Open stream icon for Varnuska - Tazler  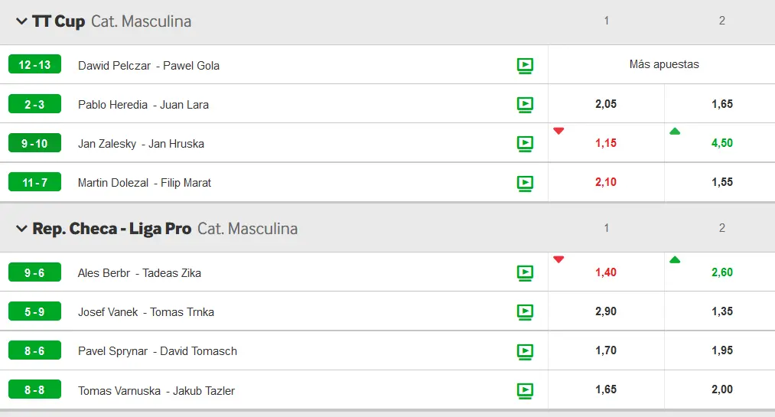click(525, 390)
